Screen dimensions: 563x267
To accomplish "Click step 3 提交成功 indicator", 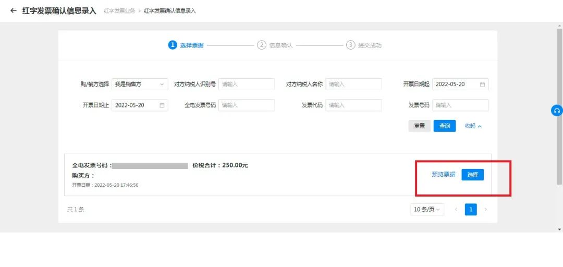I will click(x=364, y=45).
